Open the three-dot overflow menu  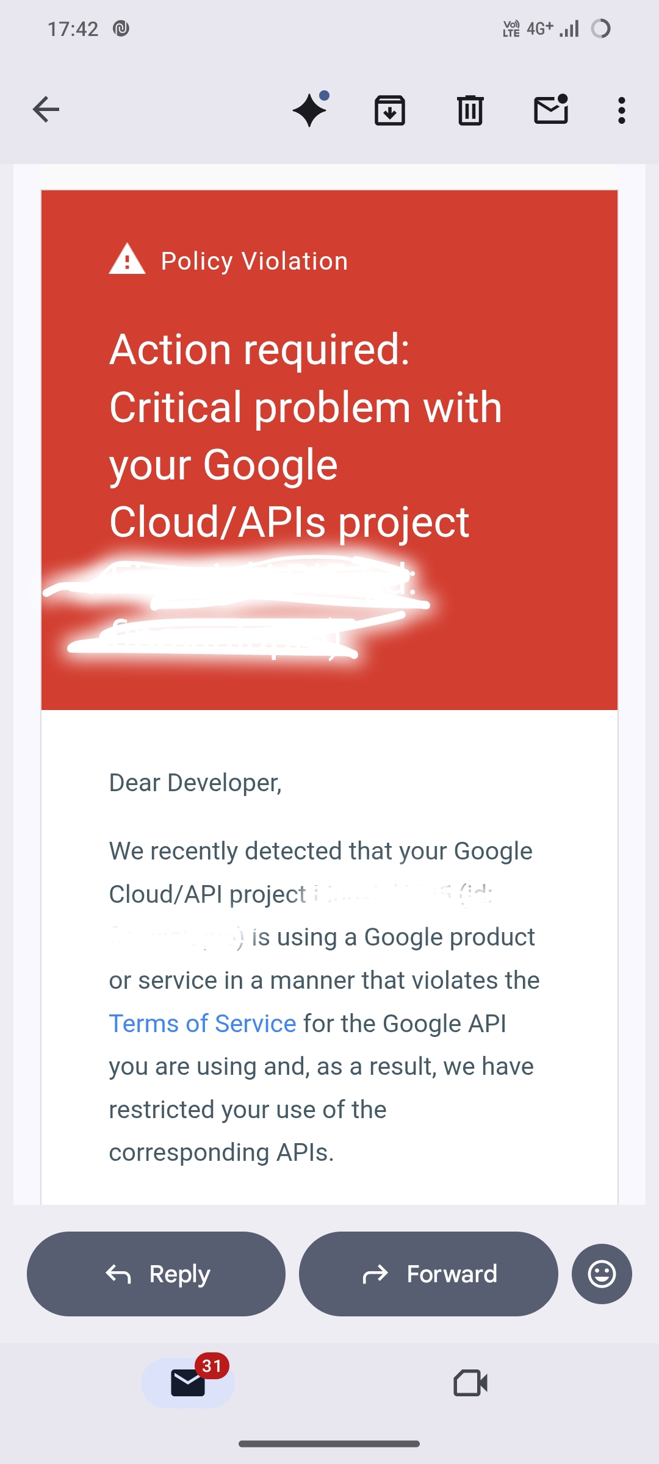621,110
